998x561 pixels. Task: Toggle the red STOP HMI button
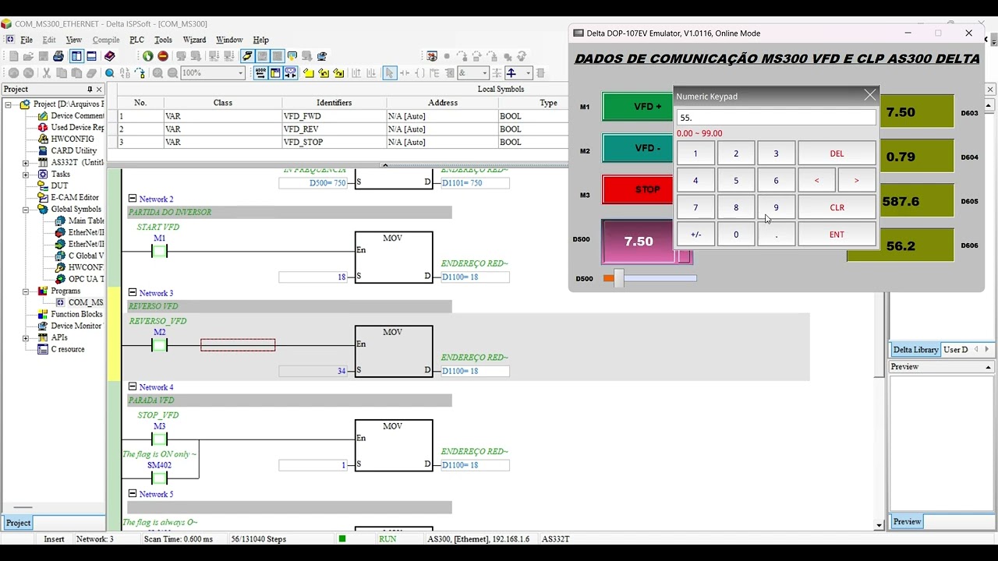click(639, 189)
